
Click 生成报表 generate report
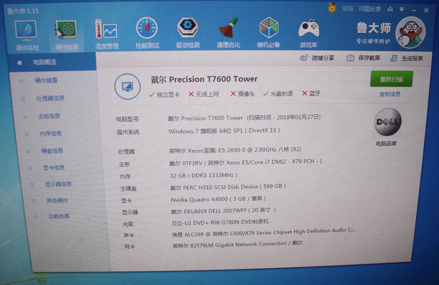406,58
